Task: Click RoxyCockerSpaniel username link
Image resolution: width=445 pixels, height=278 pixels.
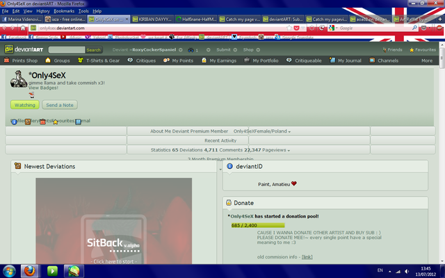Action: click(154, 49)
